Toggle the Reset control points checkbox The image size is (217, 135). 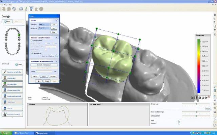pyautogui.click(x=56, y=56)
